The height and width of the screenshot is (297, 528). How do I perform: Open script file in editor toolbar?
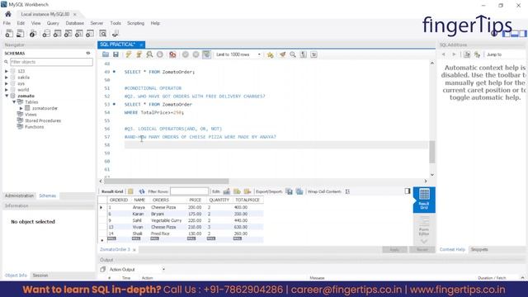coord(106,54)
